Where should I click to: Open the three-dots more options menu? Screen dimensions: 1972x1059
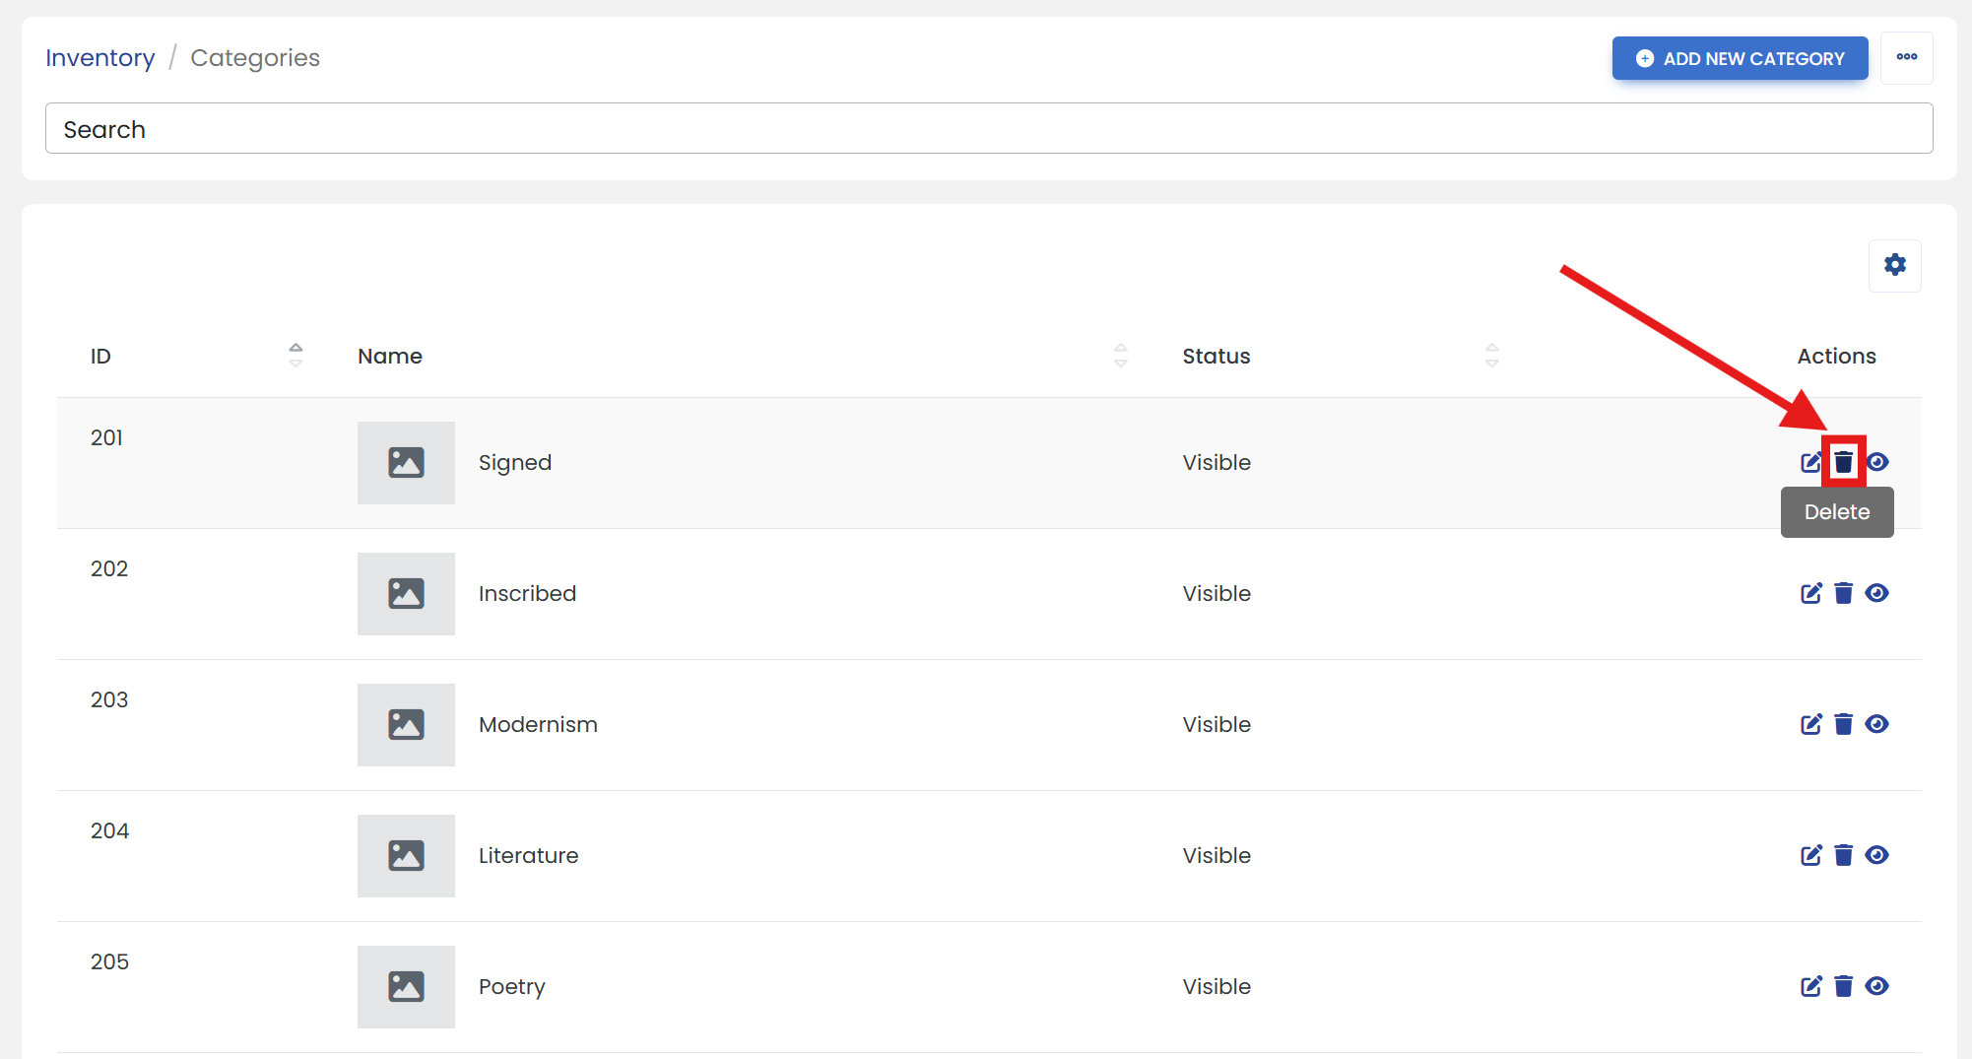pos(1906,57)
